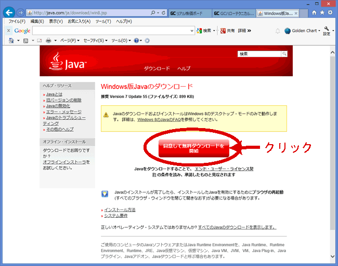Open the セーフティ(S) dropdown menu
Screen dimensions: 338x266
[x=96, y=40]
